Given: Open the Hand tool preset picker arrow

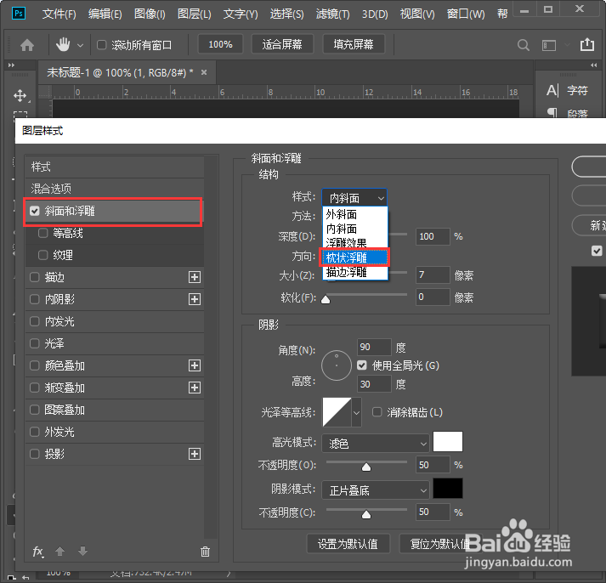Looking at the screenshot, I should point(80,46).
